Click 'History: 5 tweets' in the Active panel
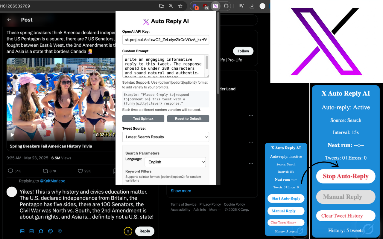The image size is (383, 239). (x=346, y=230)
